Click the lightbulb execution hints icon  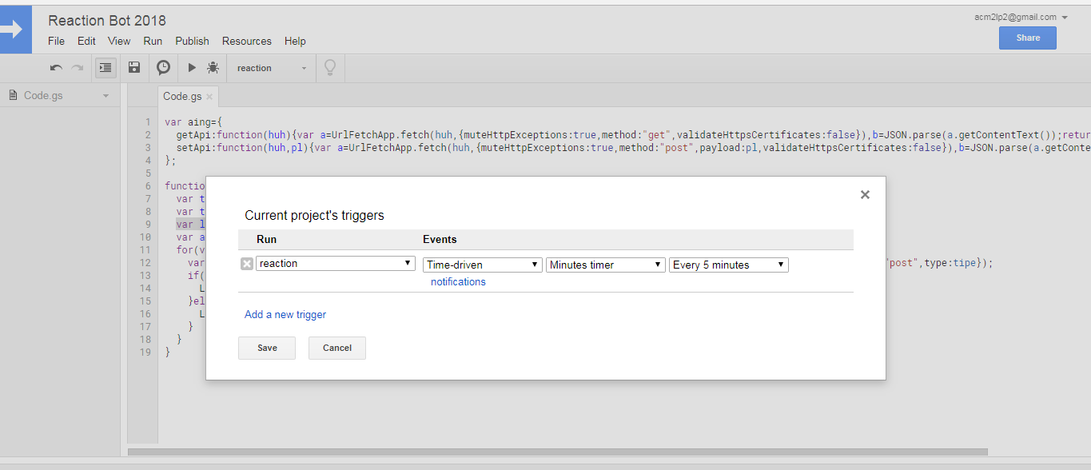[x=329, y=68]
